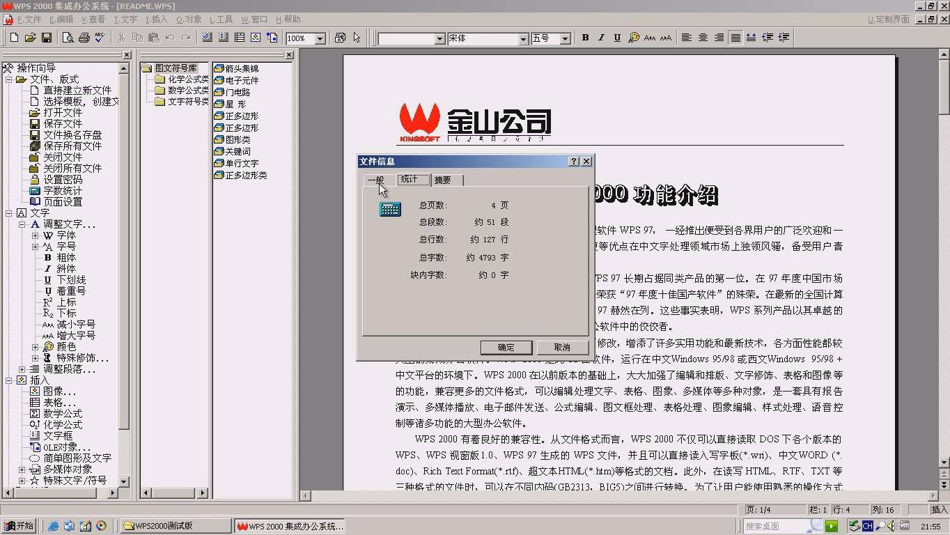Click the document horizontal scrollbar

coord(619,495)
